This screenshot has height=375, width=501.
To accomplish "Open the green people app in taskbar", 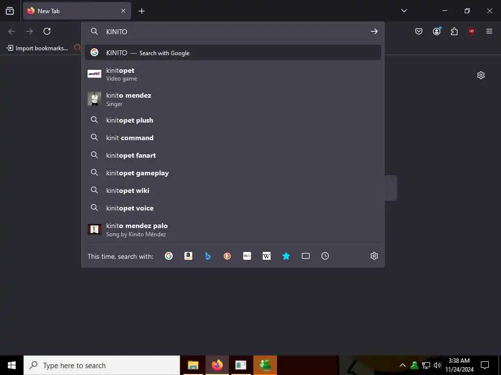I will 265,365.
